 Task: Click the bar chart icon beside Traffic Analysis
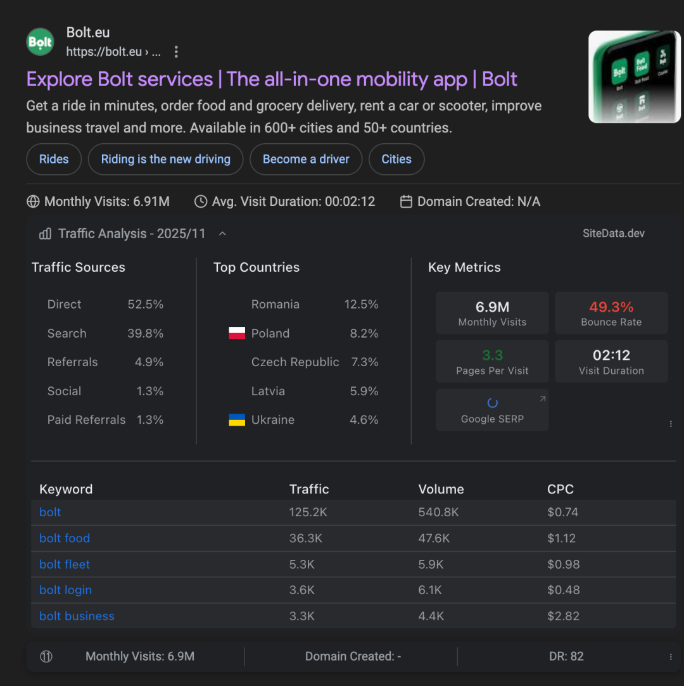point(46,234)
